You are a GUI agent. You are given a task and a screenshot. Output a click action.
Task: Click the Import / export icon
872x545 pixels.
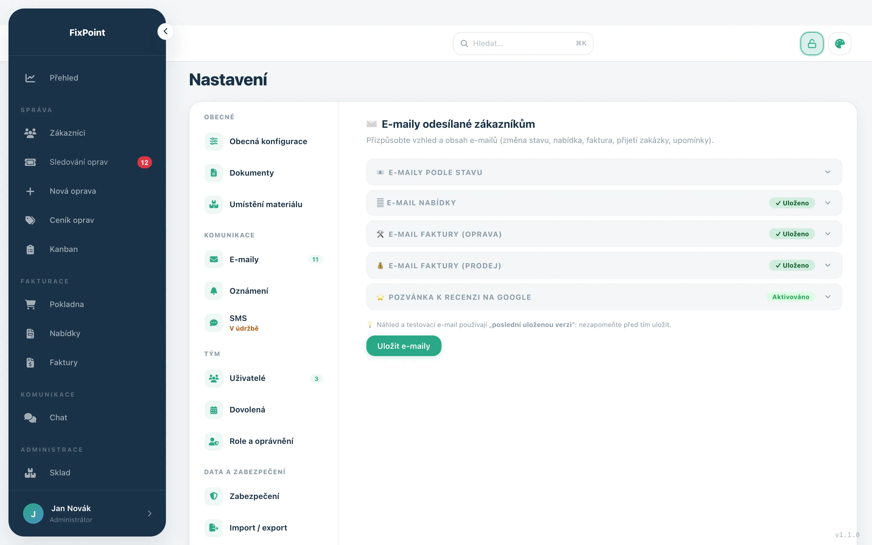[214, 528]
